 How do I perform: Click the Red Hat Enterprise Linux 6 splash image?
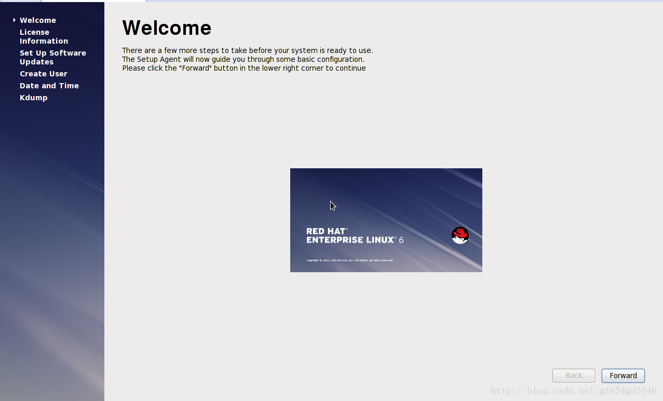(x=386, y=220)
